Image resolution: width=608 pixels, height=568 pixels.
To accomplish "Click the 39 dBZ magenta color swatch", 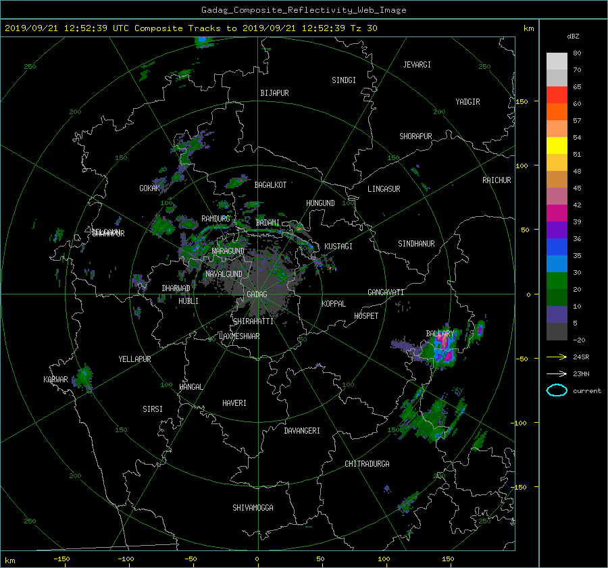I will (557, 213).
